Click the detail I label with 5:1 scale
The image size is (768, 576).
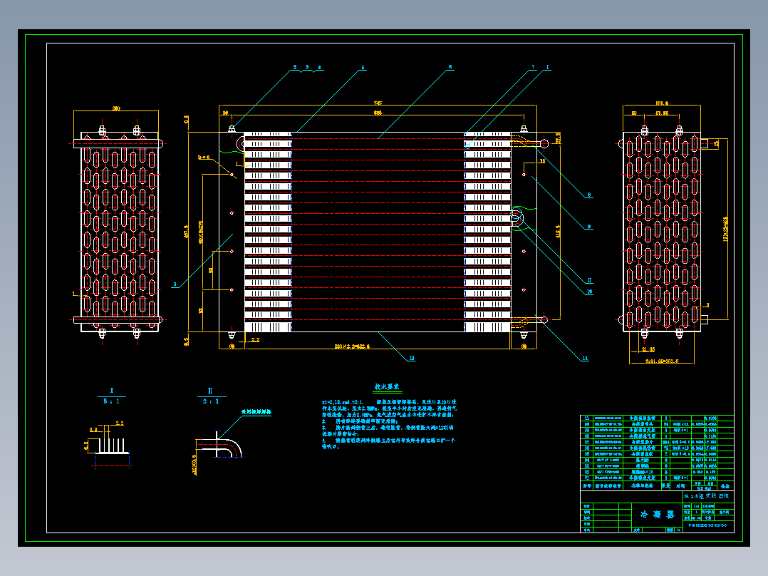coord(112,396)
